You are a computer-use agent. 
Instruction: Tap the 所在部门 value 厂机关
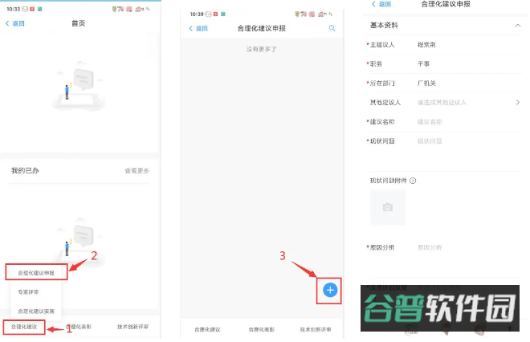coord(426,83)
